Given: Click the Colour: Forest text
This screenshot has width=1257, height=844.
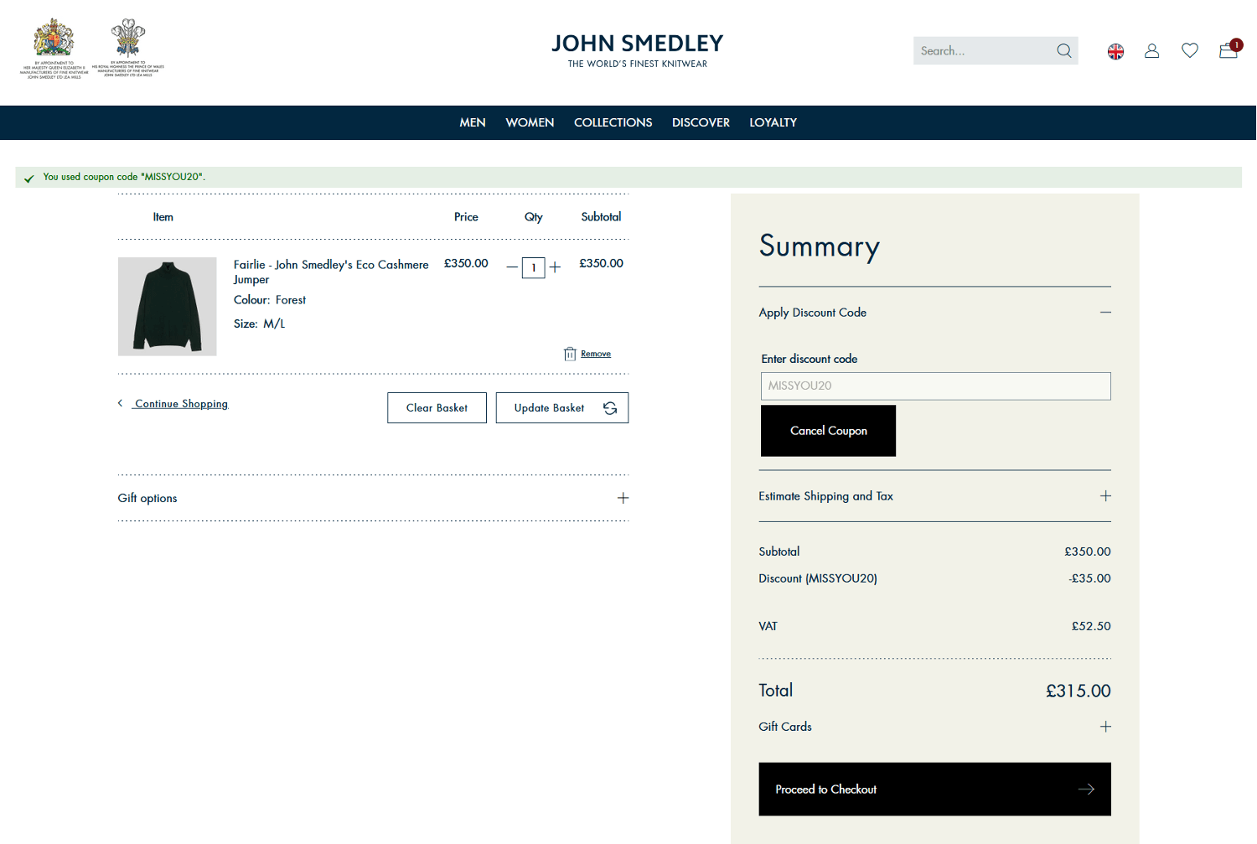Looking at the screenshot, I should click(x=270, y=300).
